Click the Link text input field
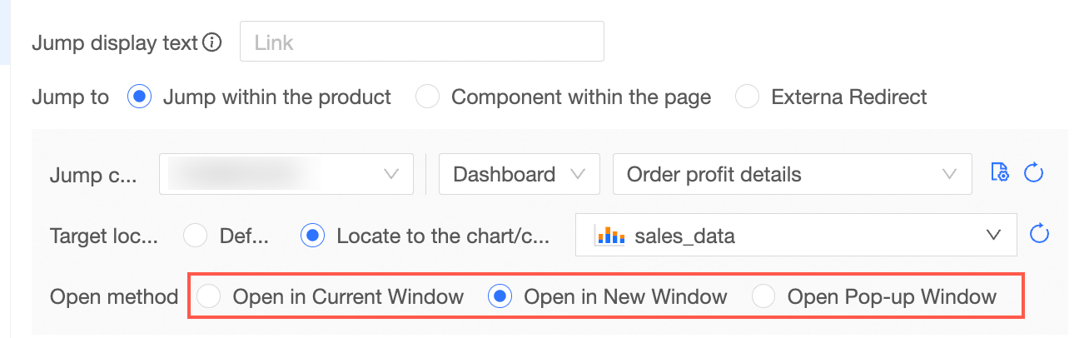This screenshot has width=1089, height=338. pos(421,42)
